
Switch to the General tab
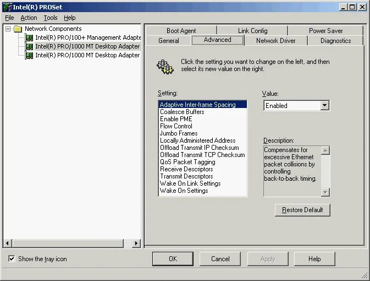pyautogui.click(x=168, y=41)
